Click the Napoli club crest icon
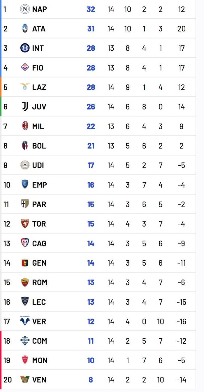 (x=25, y=9)
